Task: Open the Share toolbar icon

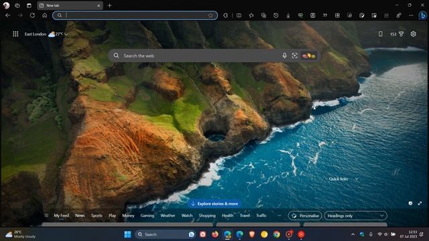Action: (386, 15)
